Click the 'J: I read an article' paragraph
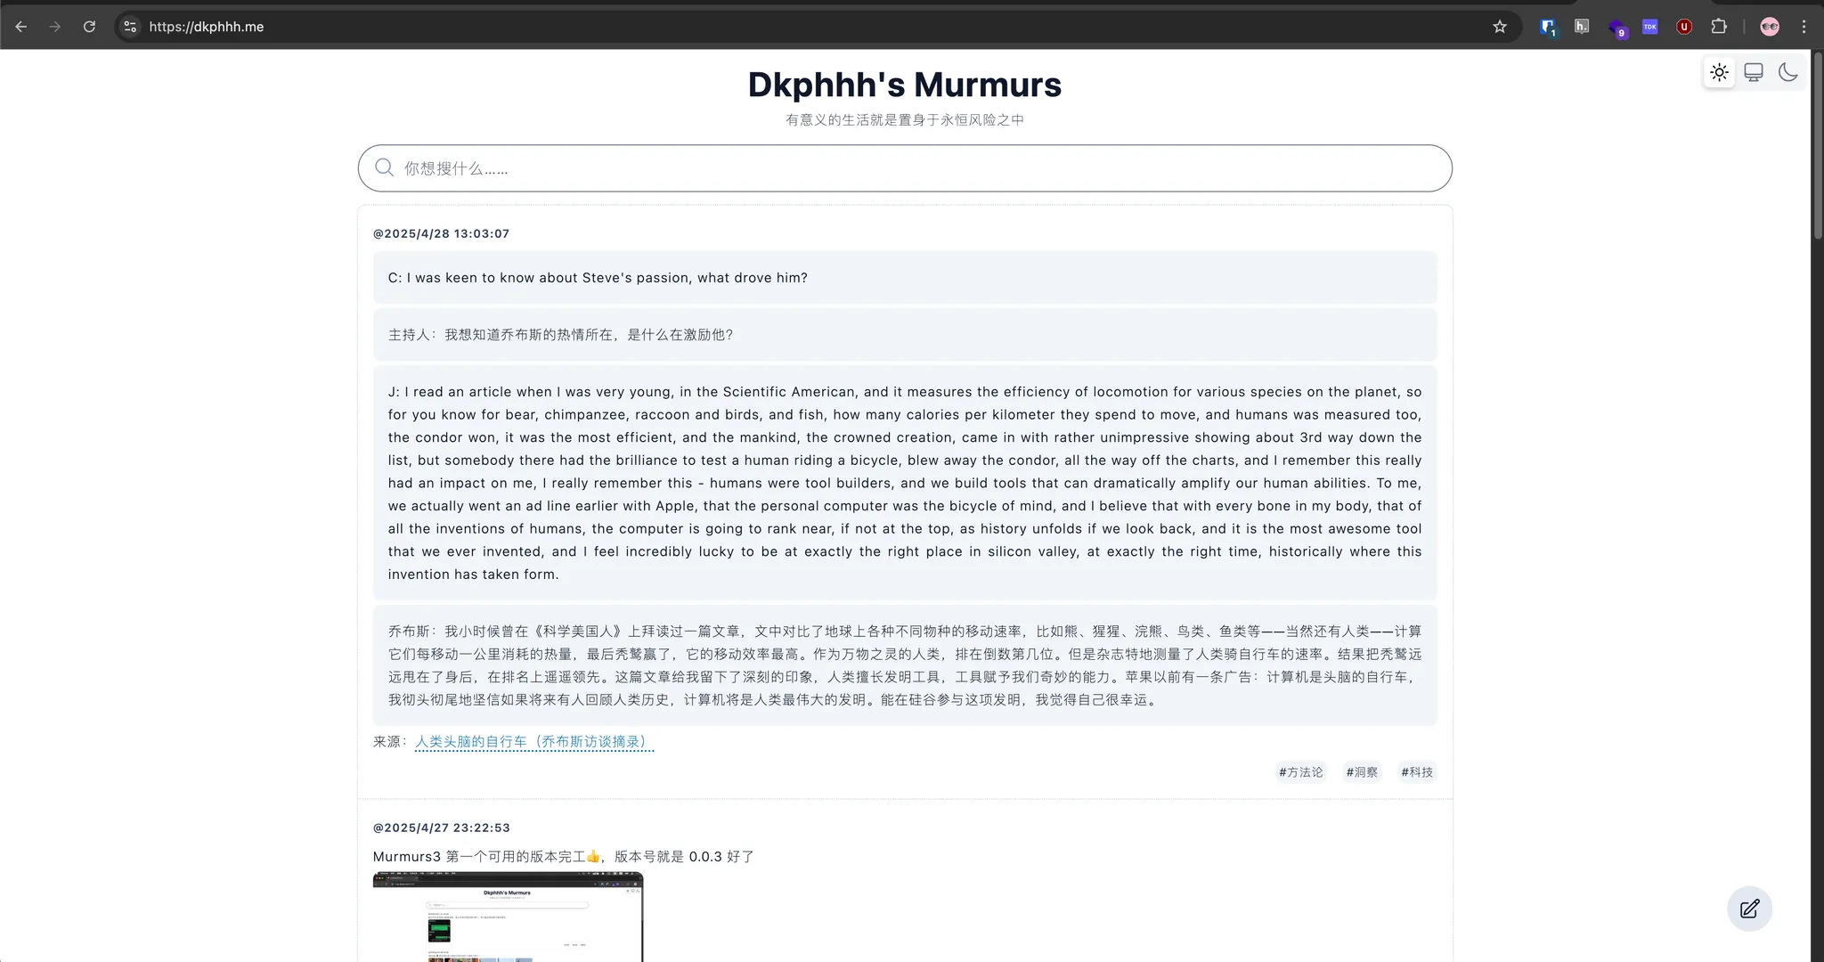 (x=905, y=483)
